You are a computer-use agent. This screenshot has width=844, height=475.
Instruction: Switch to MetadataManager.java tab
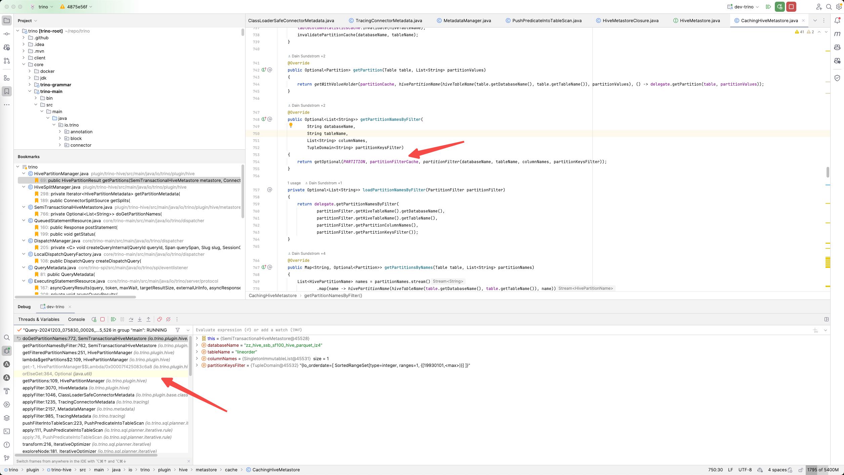[x=464, y=20]
